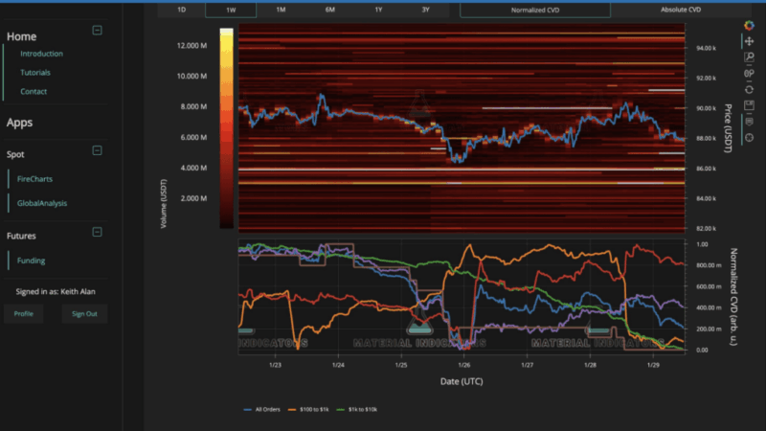
Task: Choose the 1Y timeframe
Action: coord(378,10)
